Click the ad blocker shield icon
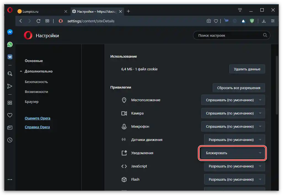The width and height of the screenshot is (283, 195). [x=252, y=21]
